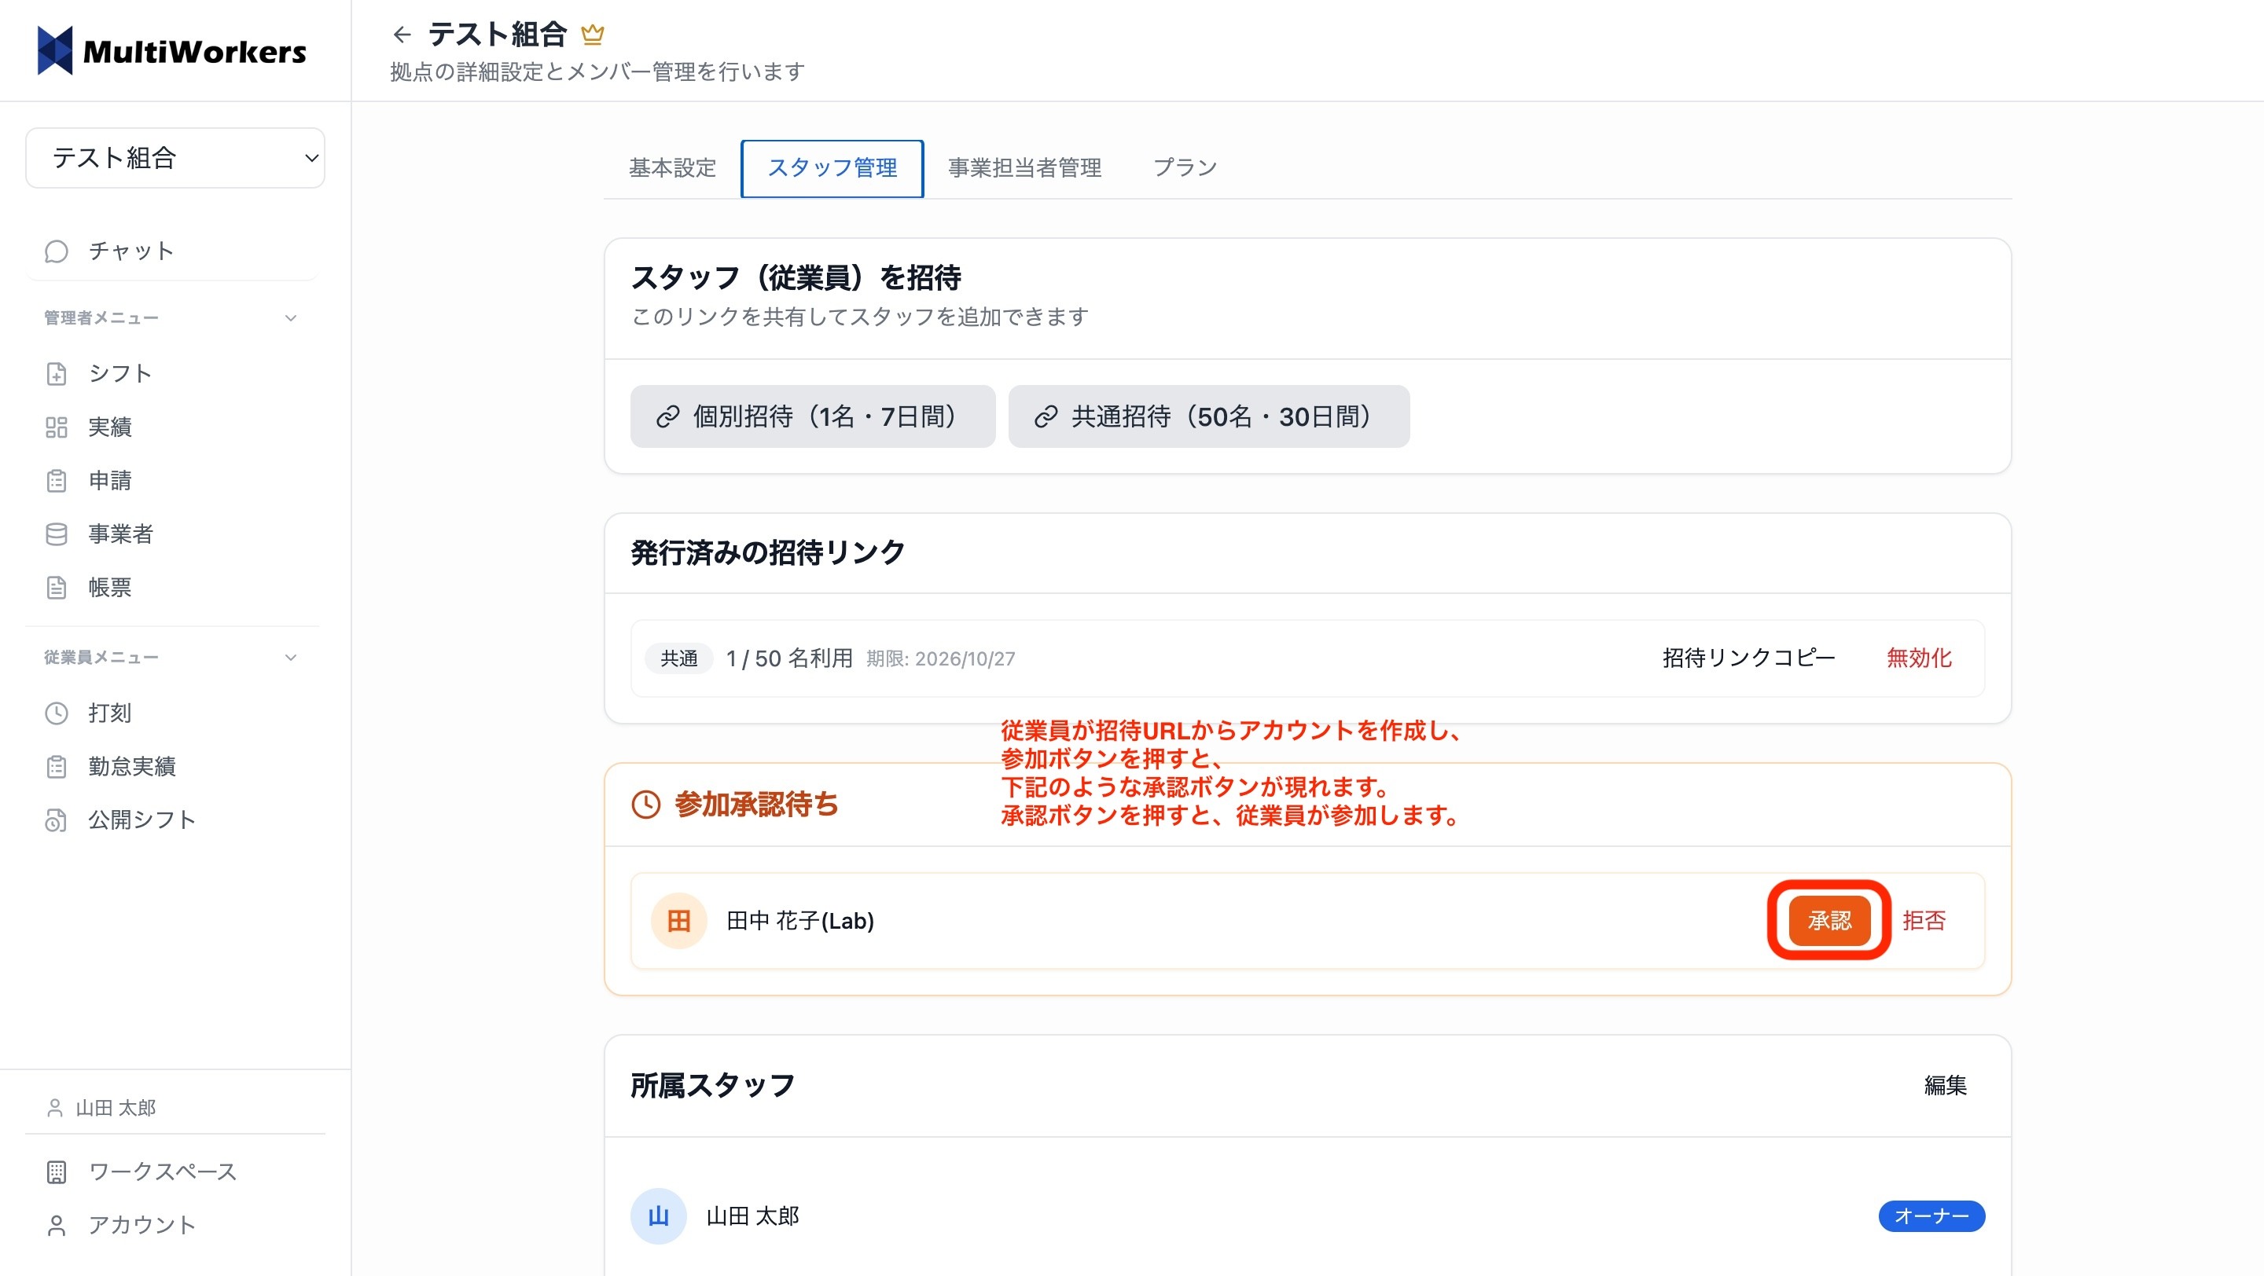Open the テスト組合 workspace dropdown

tap(175, 158)
